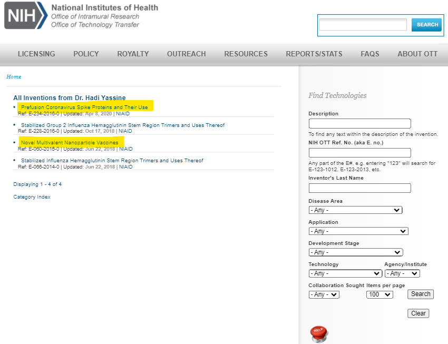Viewport: 448px width, 344px height.
Task: Go to the Home breadcrumb link
Action: [x=14, y=77]
